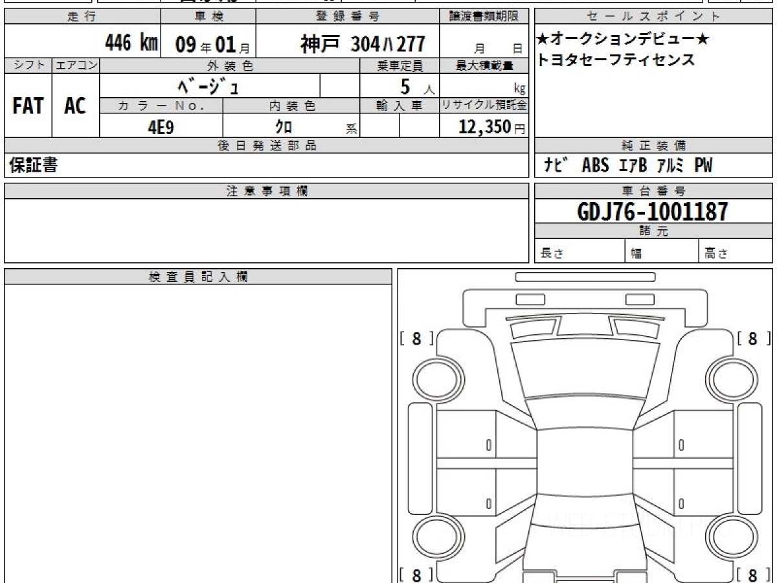Select registration number 神戸 304ハ277
Image resolution: width=777 pixels, height=583 pixels.
[x=363, y=44]
